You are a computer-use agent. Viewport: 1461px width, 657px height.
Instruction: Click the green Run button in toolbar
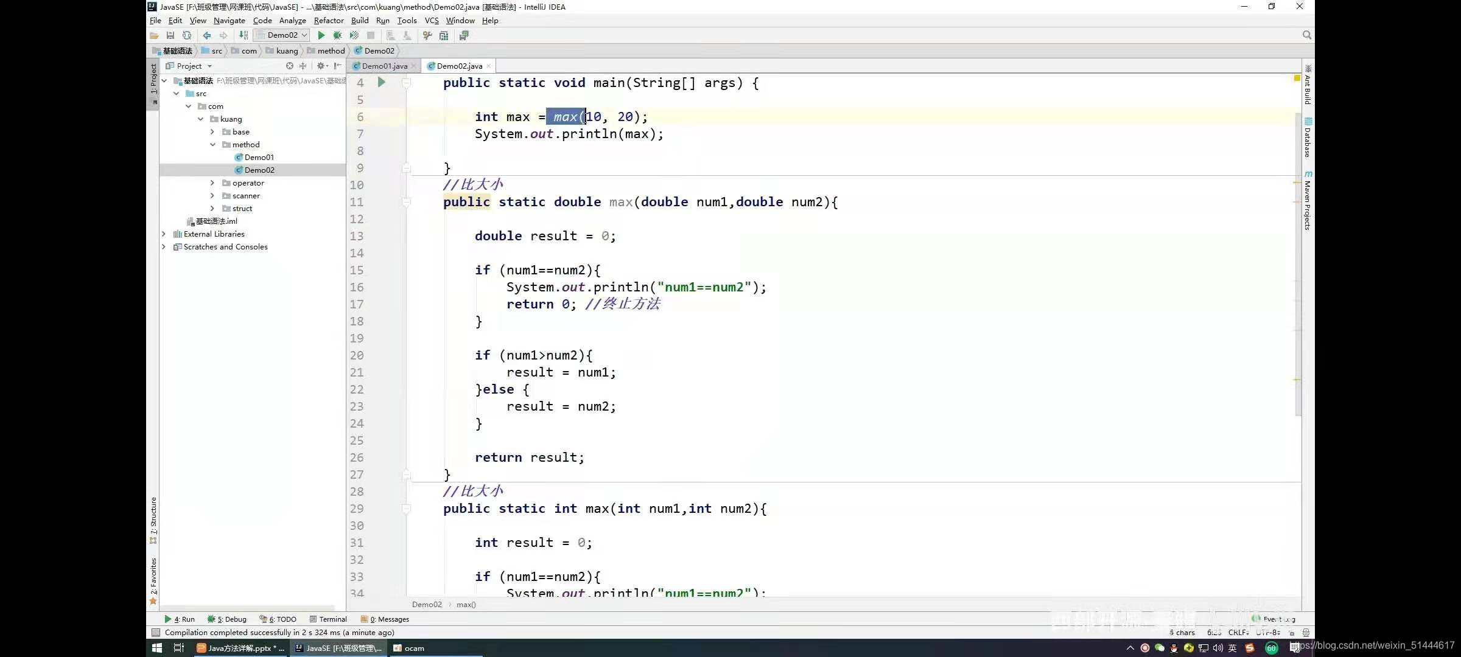coord(321,35)
